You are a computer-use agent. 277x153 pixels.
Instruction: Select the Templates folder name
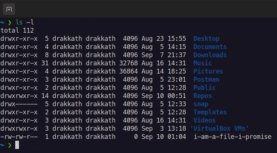[x=210, y=112]
